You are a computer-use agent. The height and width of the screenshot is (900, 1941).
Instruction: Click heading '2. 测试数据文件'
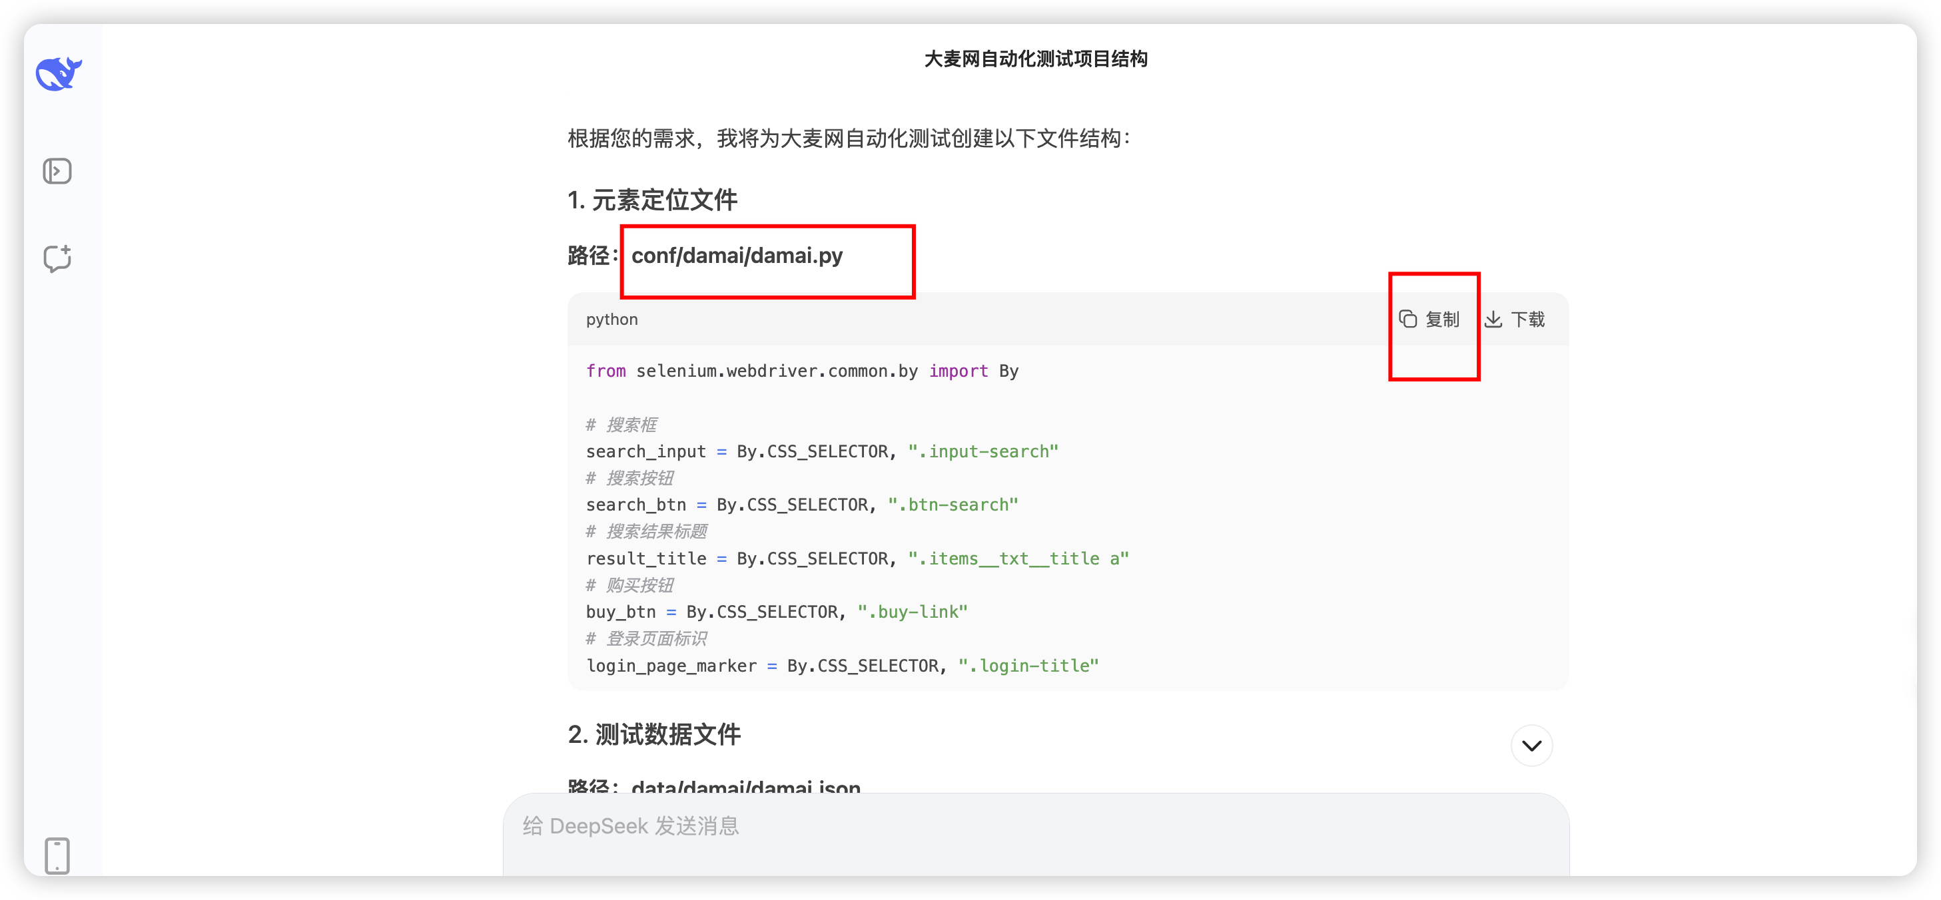tap(654, 734)
